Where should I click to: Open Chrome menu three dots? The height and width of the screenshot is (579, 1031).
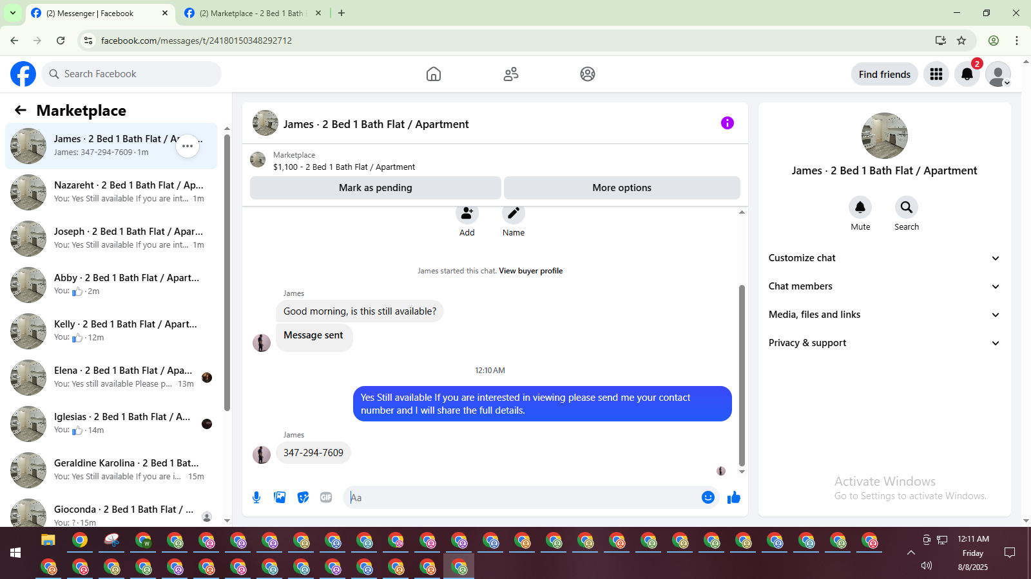[1017, 41]
